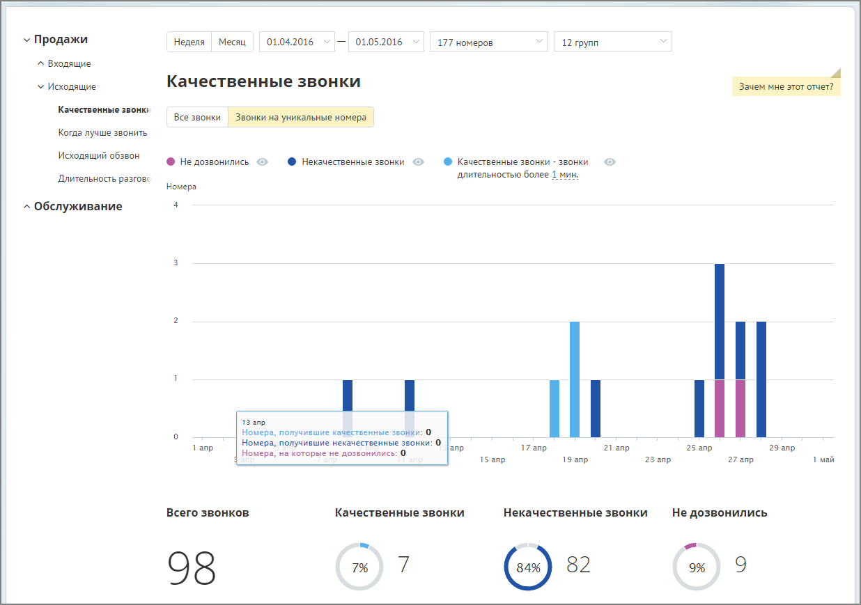The width and height of the screenshot is (861, 605).
Task: Open the end date 01.05.2016 dropdown
Action: coord(386,42)
